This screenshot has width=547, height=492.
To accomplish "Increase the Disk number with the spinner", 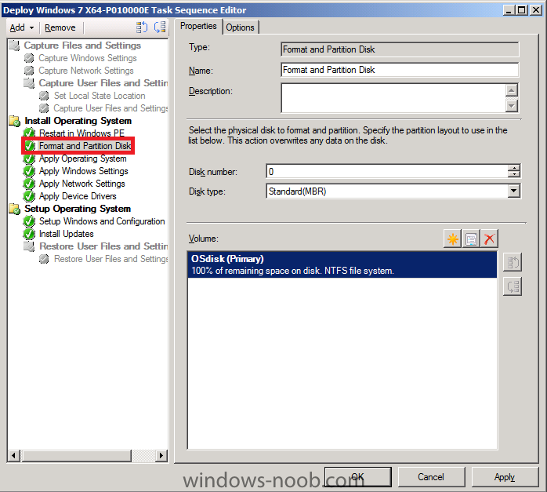I will tap(514, 168).
